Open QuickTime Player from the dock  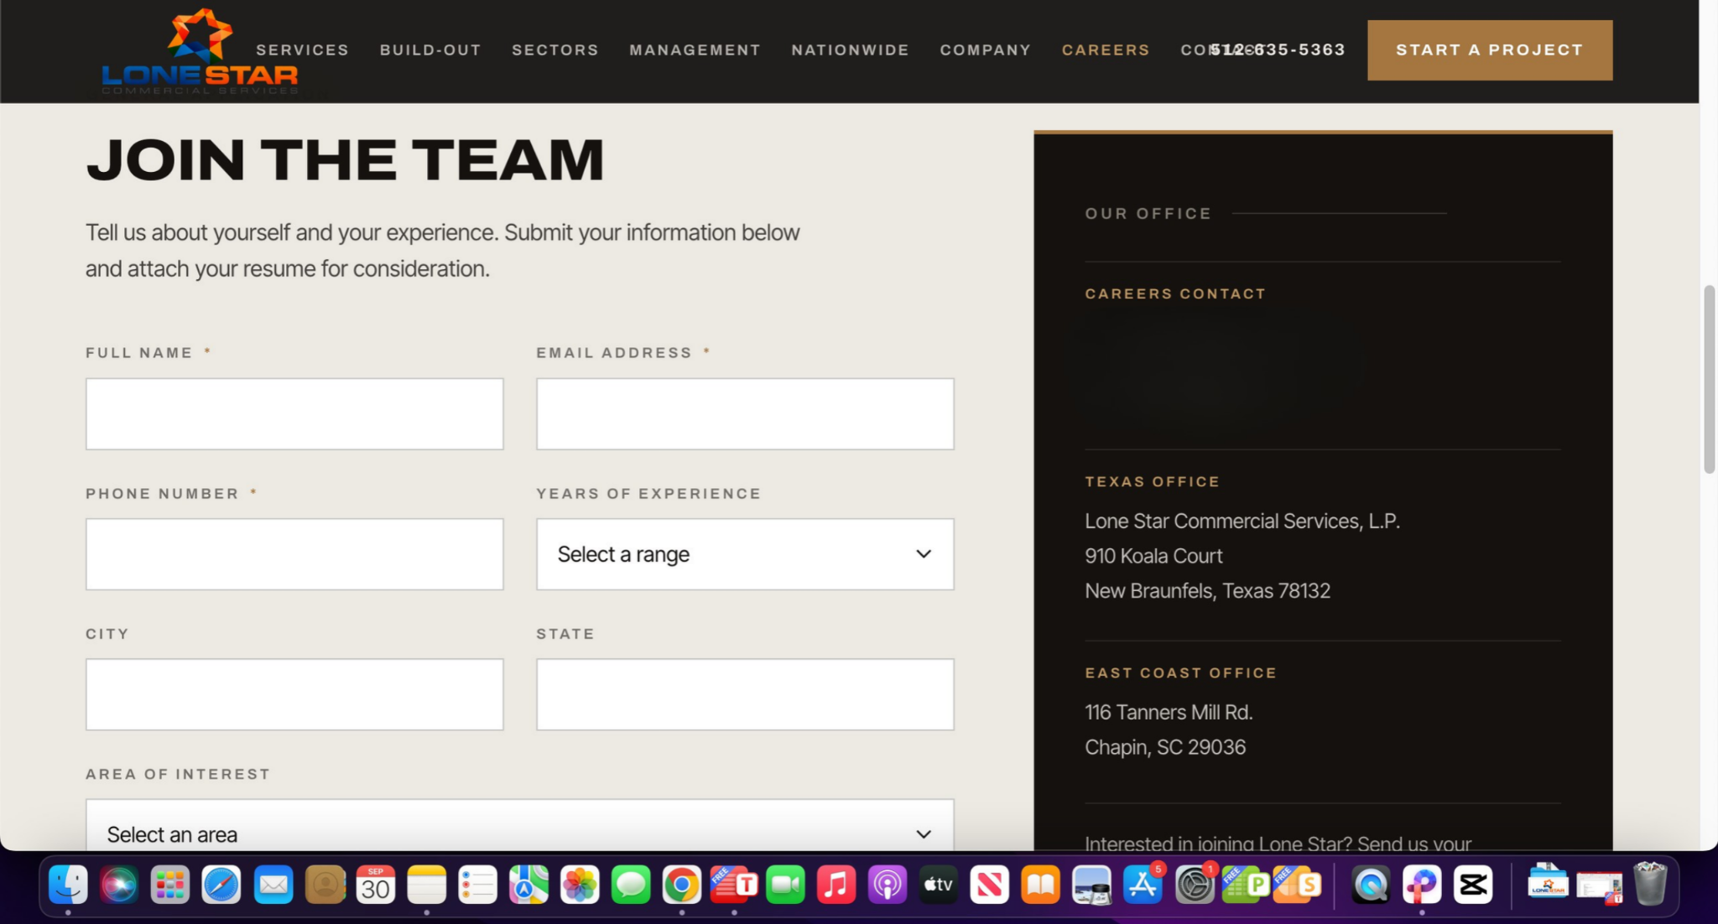[1371, 884]
